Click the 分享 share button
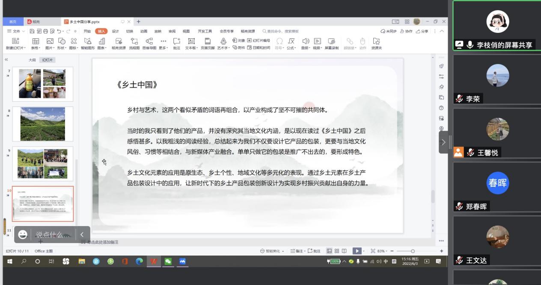Viewport: 541px width, 285px height. (x=422, y=31)
